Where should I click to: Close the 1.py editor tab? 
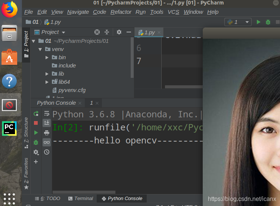click(159, 32)
